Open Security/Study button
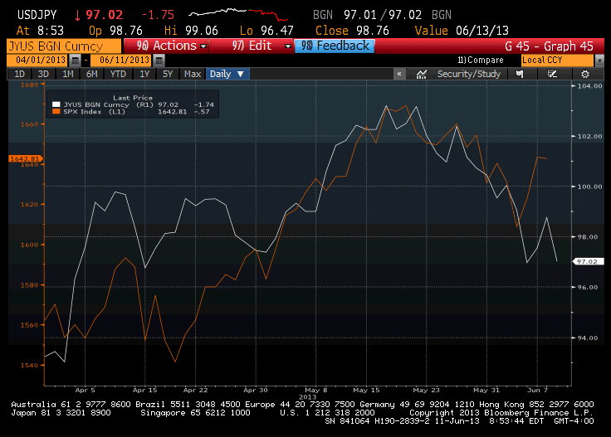 click(x=468, y=74)
